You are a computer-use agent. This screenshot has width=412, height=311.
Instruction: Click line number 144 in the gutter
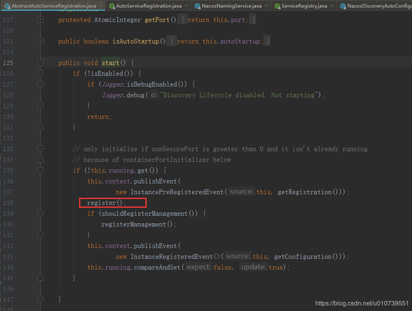click(x=8, y=267)
